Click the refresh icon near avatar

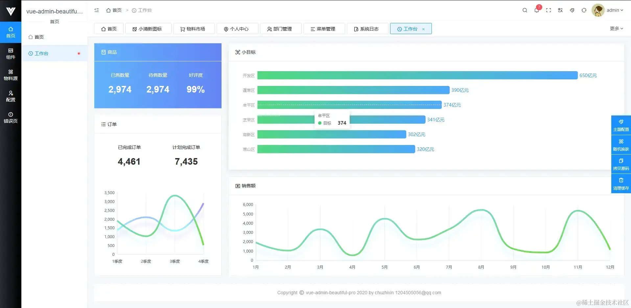(x=584, y=10)
